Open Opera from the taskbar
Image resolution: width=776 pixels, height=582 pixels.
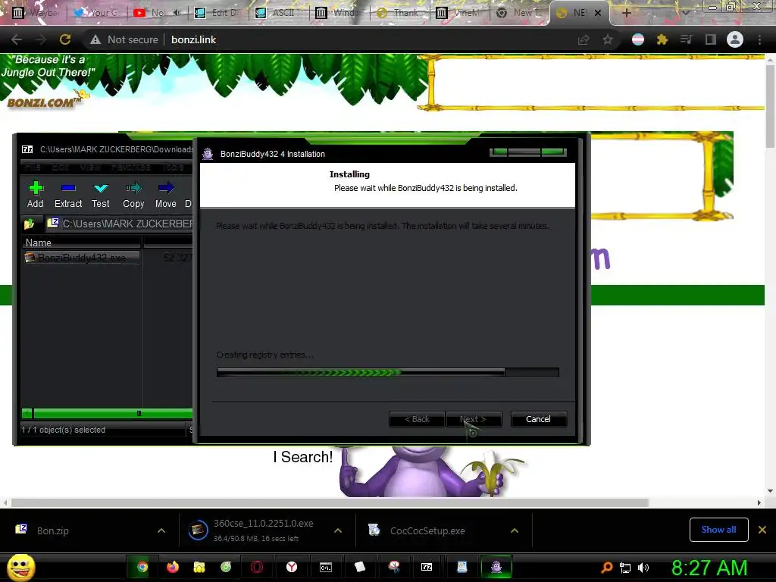coord(257,567)
